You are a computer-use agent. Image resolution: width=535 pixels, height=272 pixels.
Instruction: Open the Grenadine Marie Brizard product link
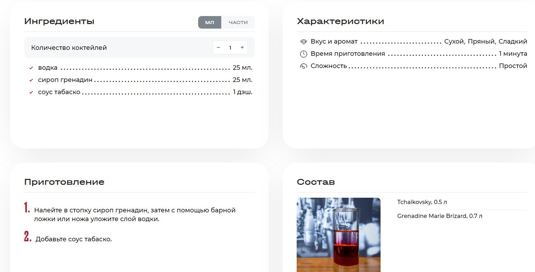point(440,216)
